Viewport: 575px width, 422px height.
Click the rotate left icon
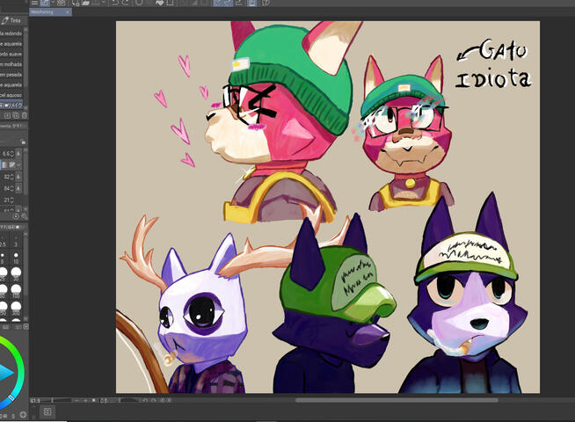146,400
